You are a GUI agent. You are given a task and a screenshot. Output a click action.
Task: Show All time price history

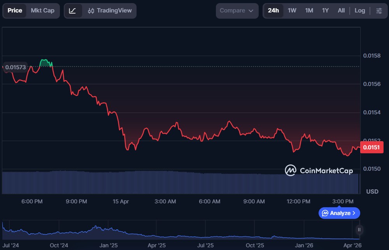[341, 10]
